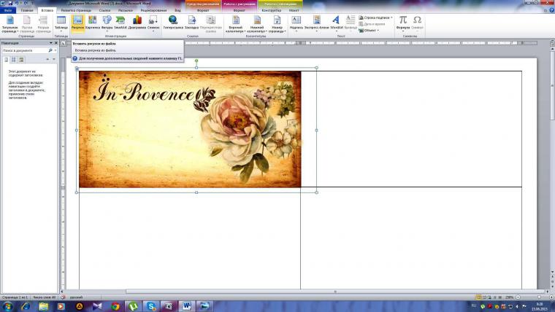Open the Файл (File) tab
The width and height of the screenshot is (555, 312).
tap(8, 10)
